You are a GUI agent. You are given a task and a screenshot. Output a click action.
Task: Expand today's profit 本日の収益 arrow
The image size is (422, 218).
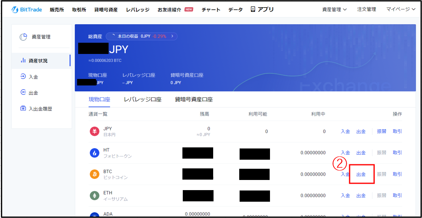tap(172, 36)
